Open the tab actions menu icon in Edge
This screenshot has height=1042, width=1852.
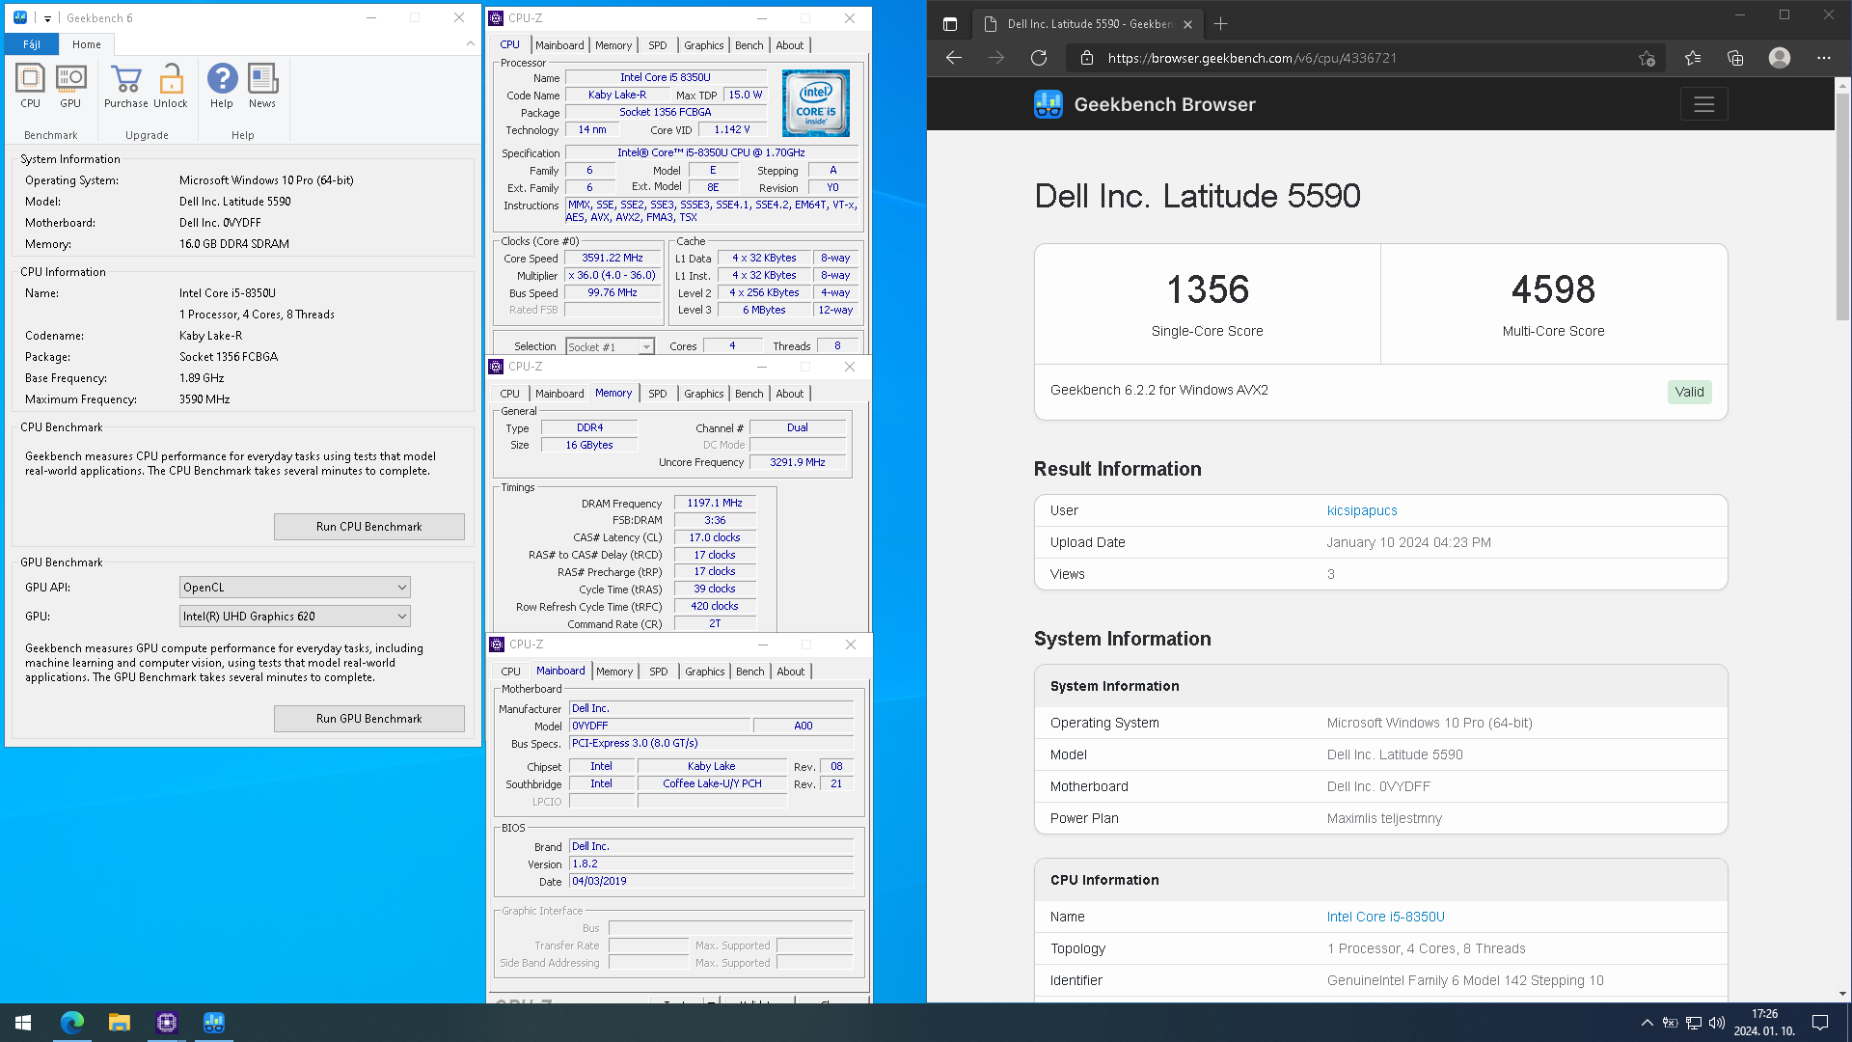click(x=950, y=24)
